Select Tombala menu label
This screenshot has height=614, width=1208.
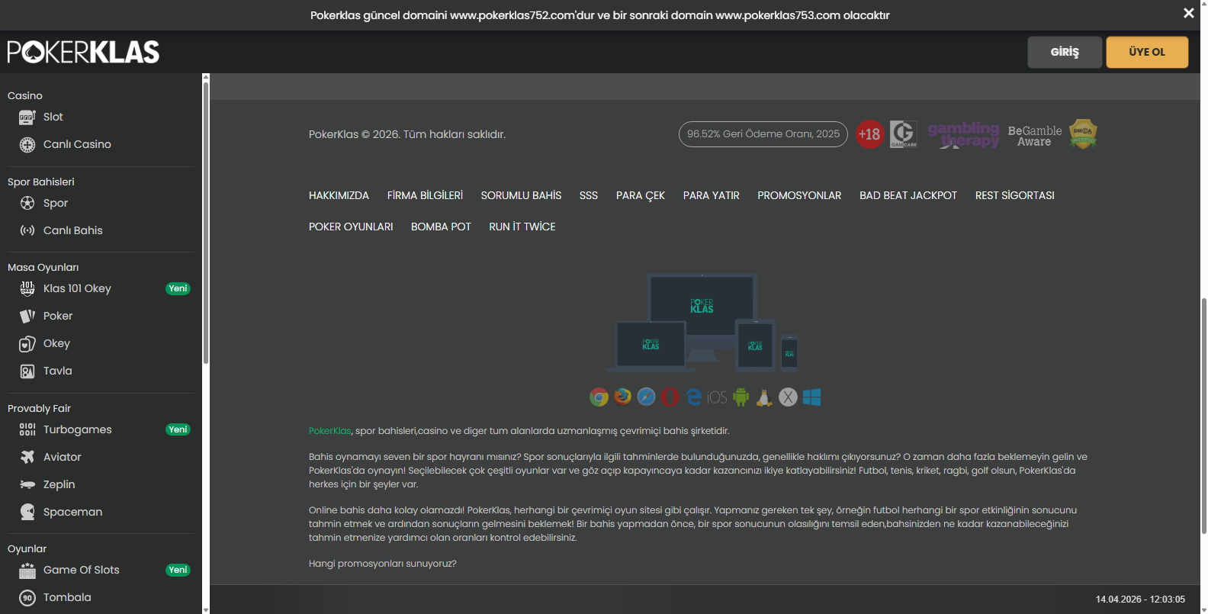coord(67,597)
